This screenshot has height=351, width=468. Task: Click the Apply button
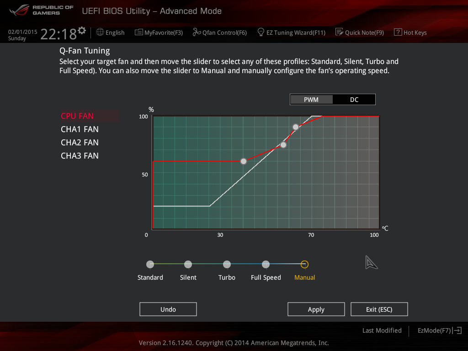pos(316,309)
